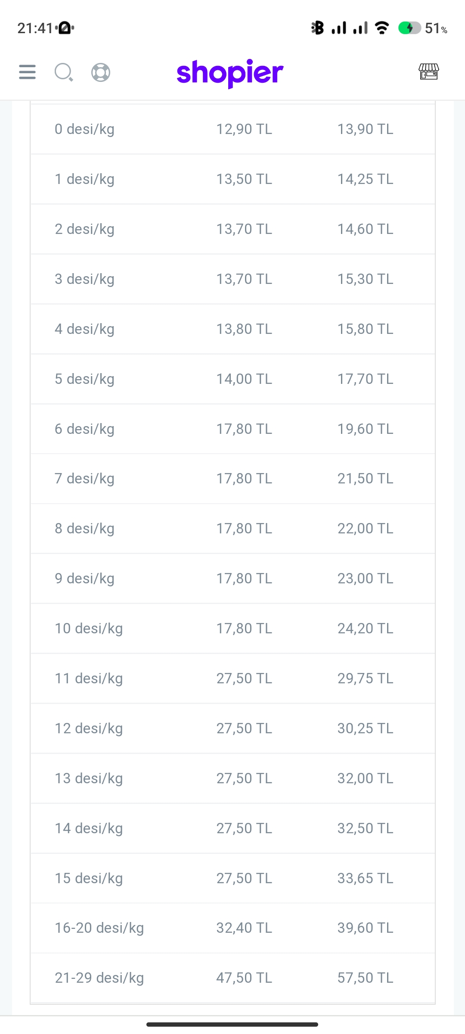Tap the 12,90 TL price cell
The height and width of the screenshot is (1034, 465).
(244, 129)
